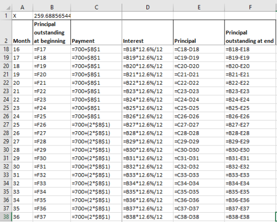Select cell with formula =C36-D36
Viewport: 277px width, 222px height.
(199, 200)
